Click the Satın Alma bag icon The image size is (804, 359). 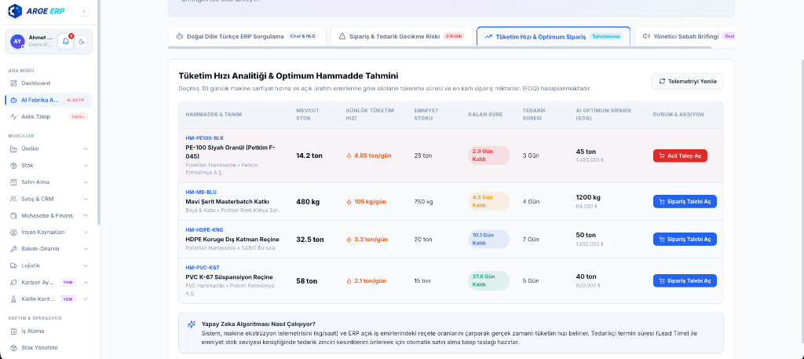point(13,182)
